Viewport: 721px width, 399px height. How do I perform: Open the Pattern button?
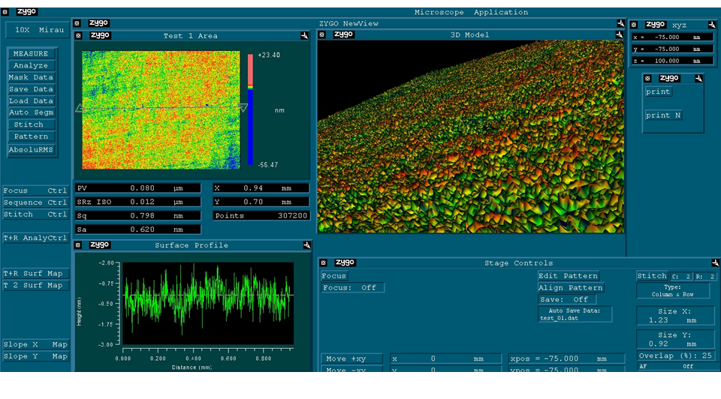[x=32, y=136]
